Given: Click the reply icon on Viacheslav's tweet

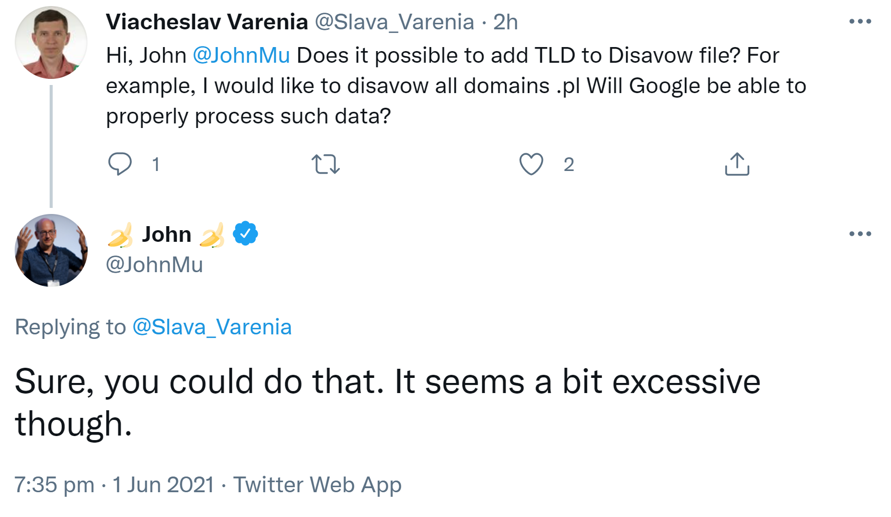Looking at the screenshot, I should click(121, 163).
